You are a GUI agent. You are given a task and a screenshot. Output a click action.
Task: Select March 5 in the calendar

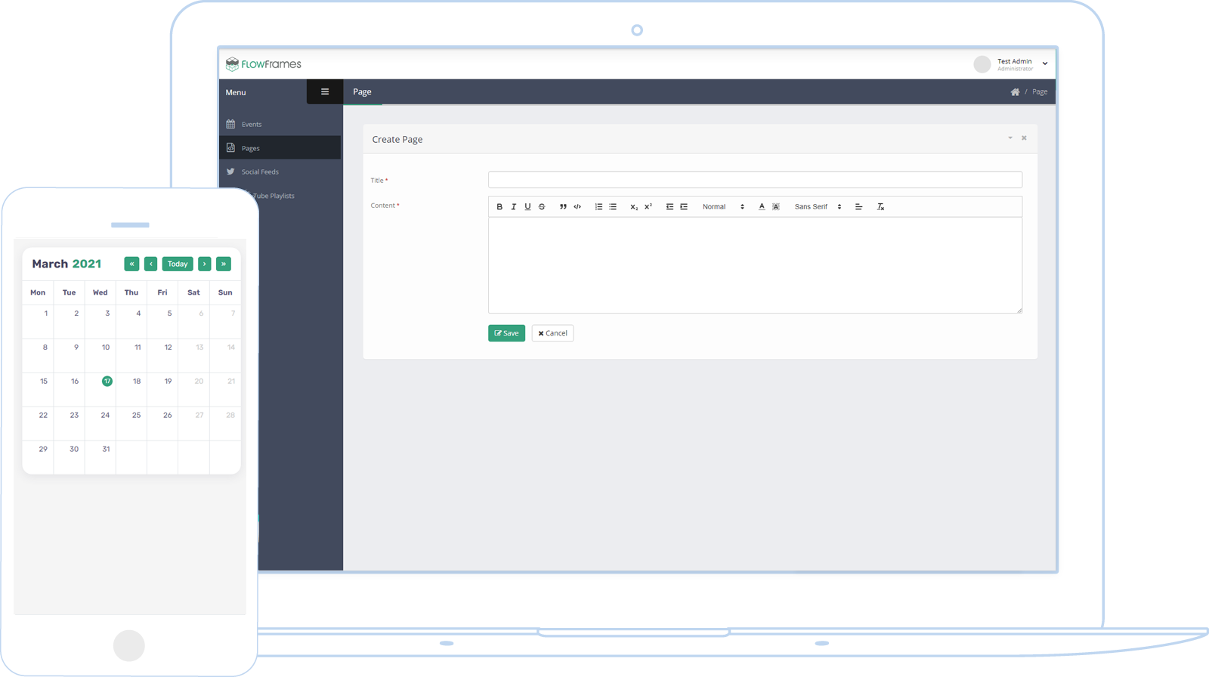[x=169, y=314]
